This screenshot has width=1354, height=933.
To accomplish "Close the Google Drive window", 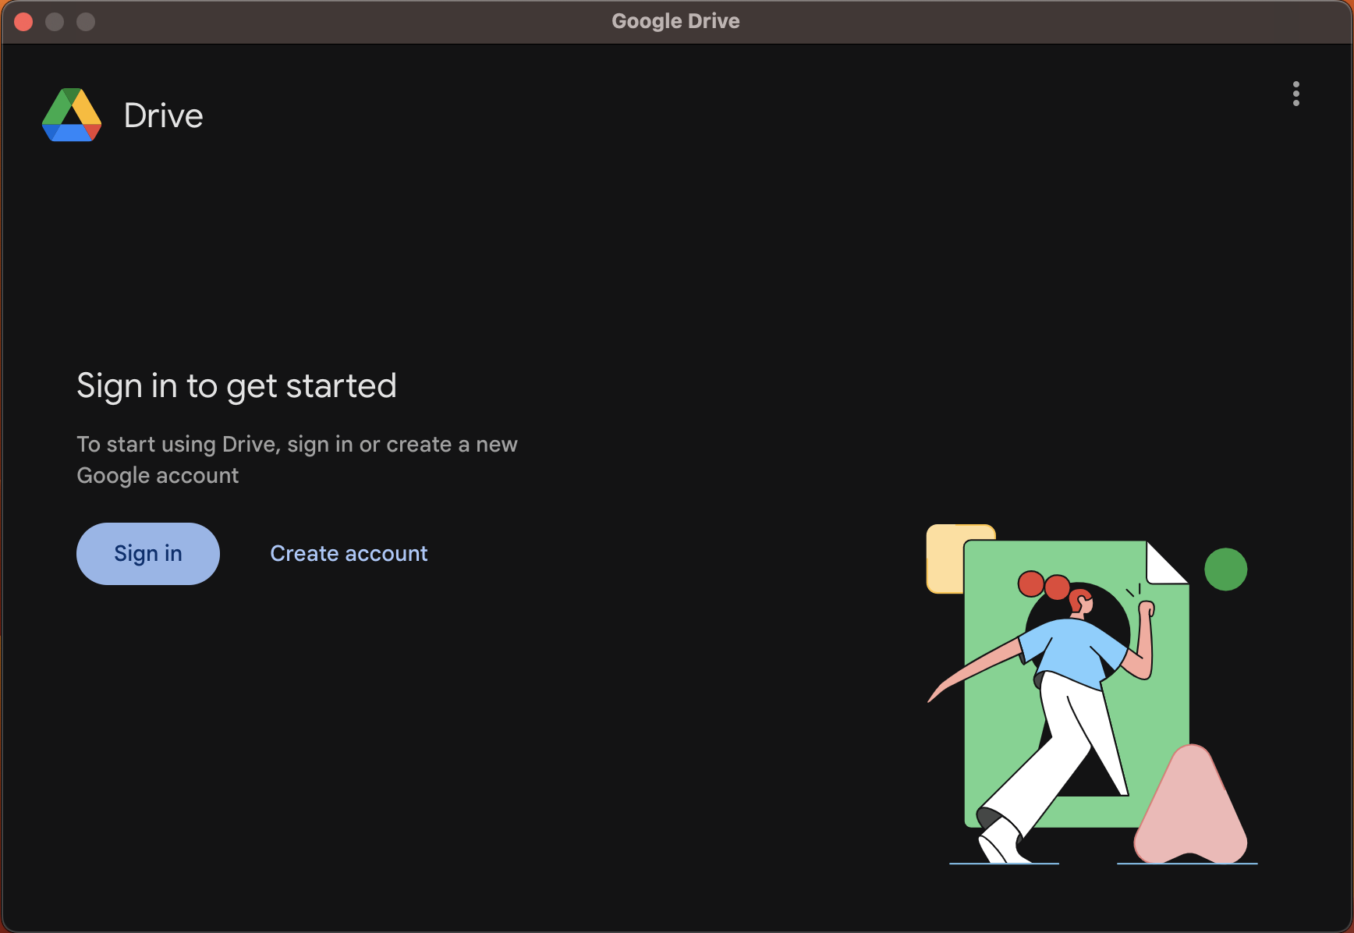I will point(23,22).
